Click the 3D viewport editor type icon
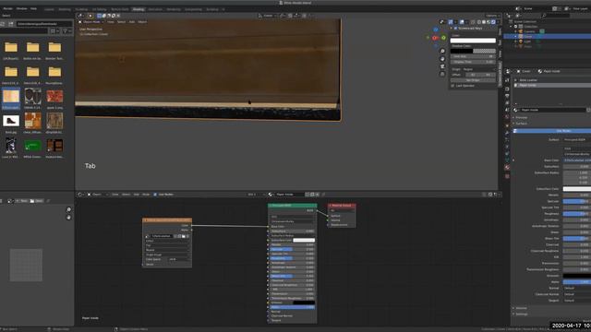 click(x=80, y=16)
